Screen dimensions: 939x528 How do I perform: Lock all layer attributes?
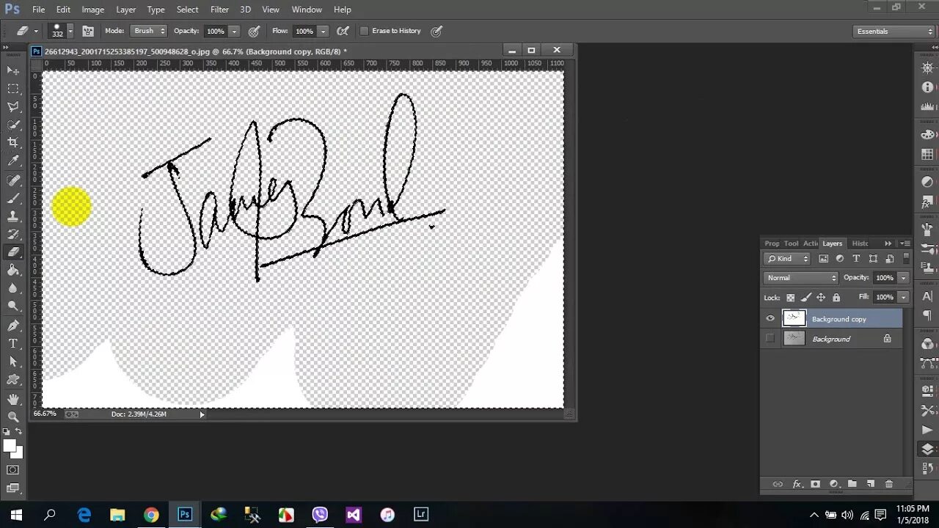pyautogui.click(x=836, y=298)
